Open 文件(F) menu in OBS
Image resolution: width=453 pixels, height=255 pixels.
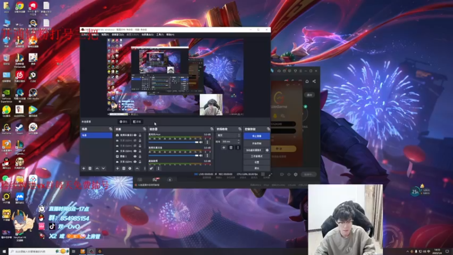(84, 35)
